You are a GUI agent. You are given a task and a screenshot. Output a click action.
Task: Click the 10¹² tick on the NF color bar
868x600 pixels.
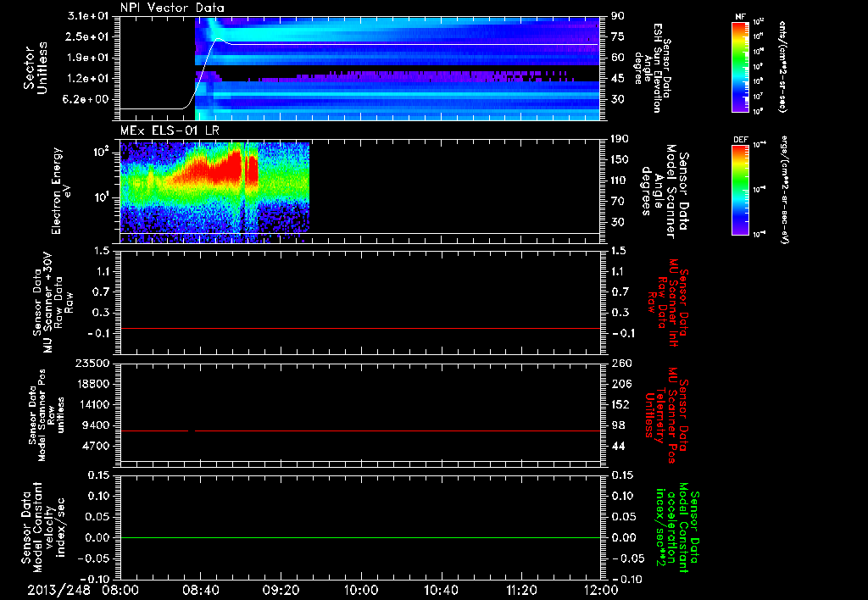pyautogui.click(x=758, y=21)
